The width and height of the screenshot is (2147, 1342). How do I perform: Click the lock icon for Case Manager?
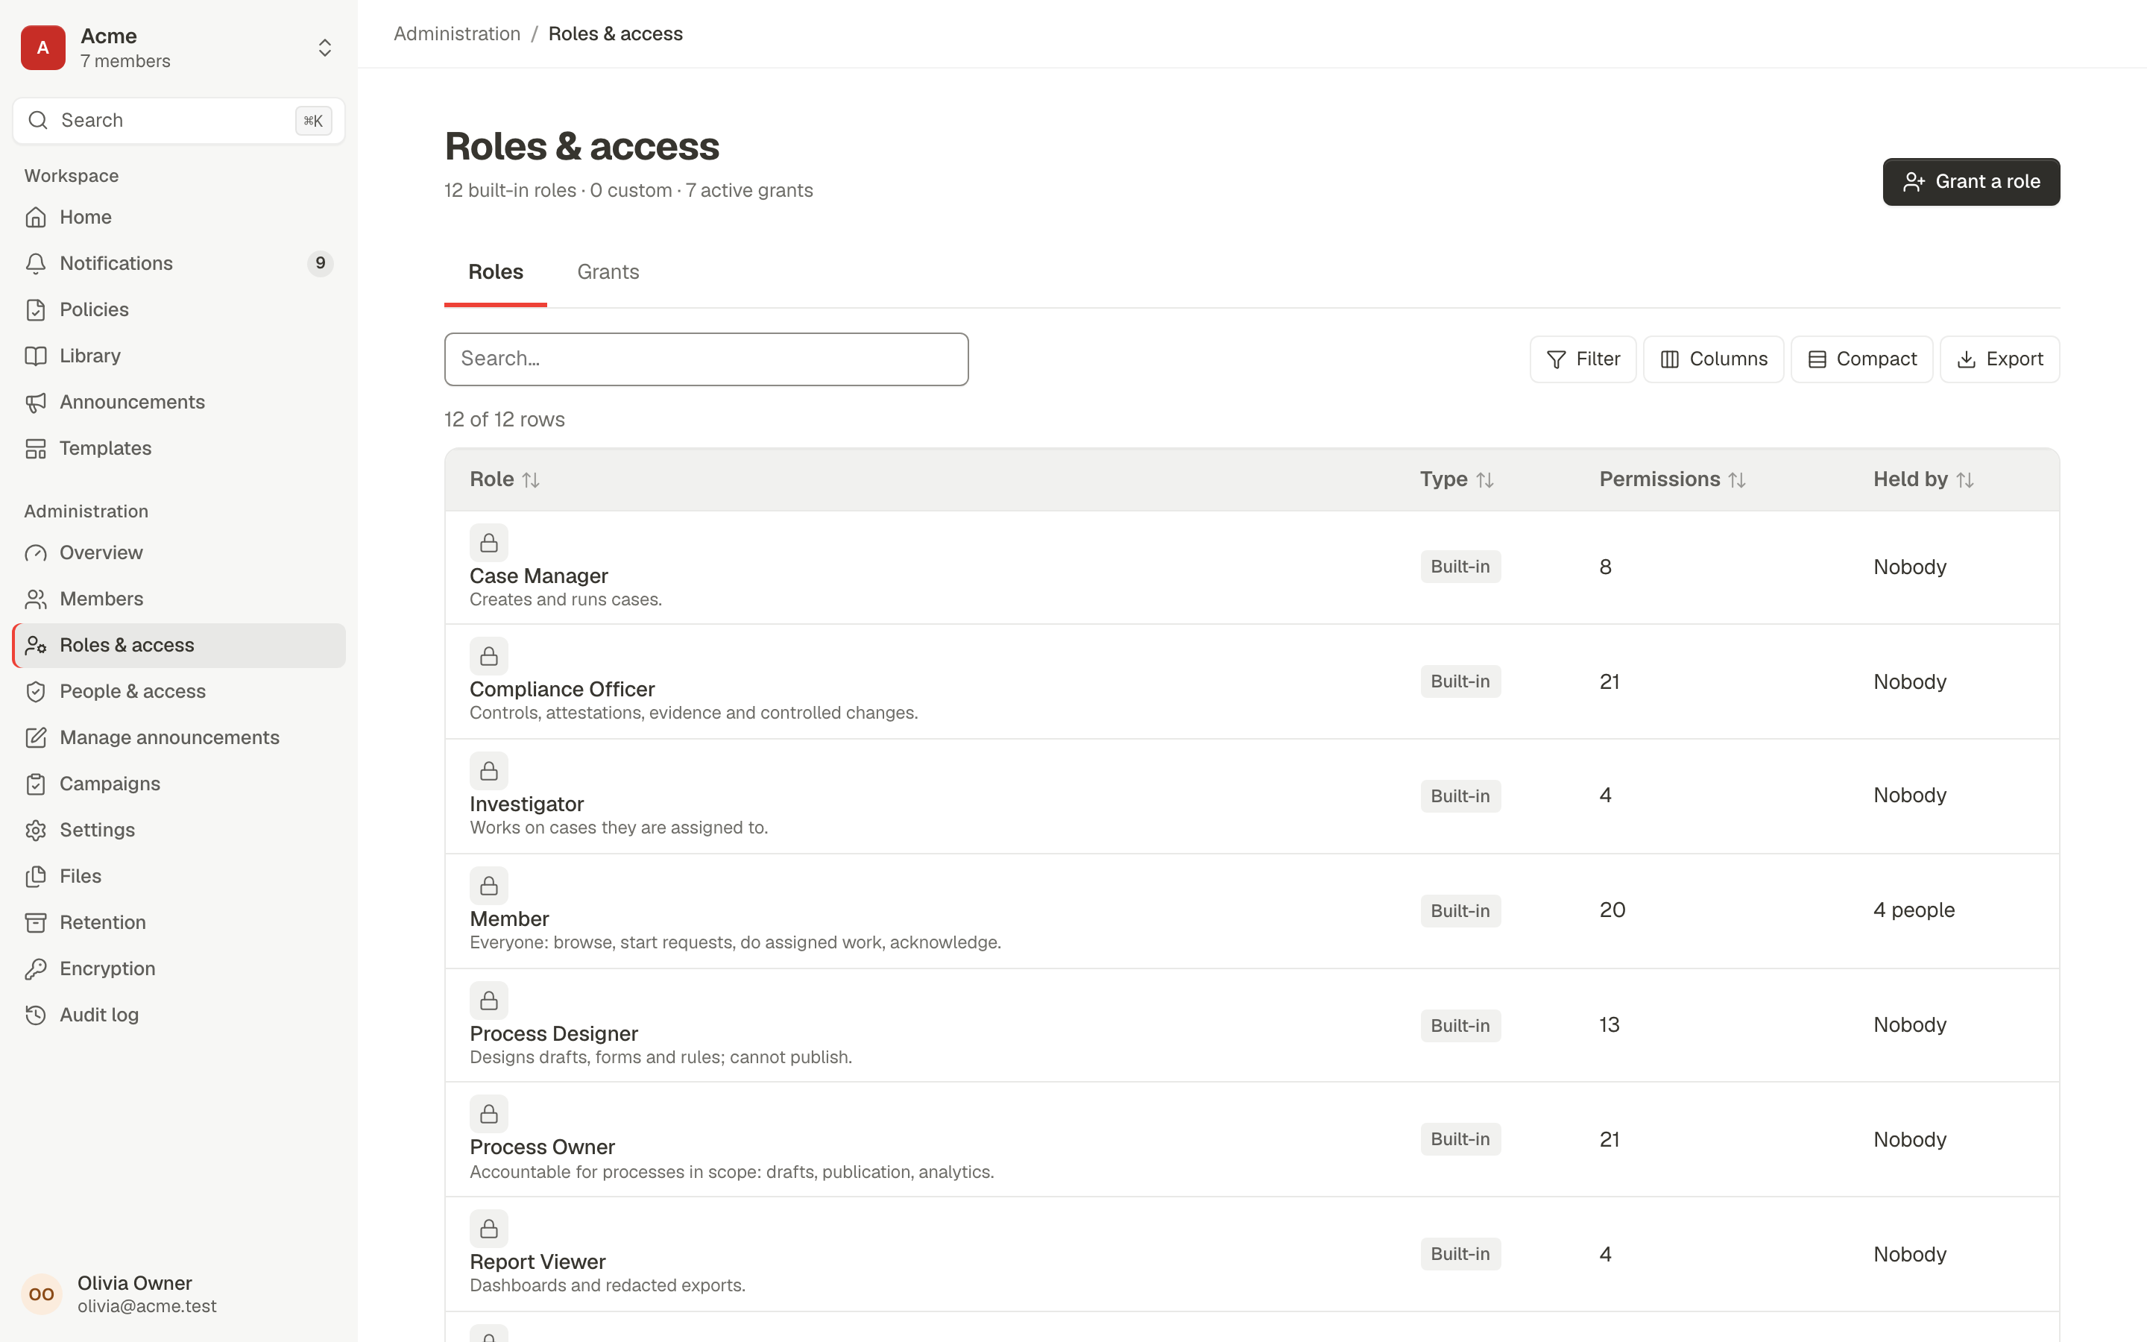pyautogui.click(x=489, y=542)
